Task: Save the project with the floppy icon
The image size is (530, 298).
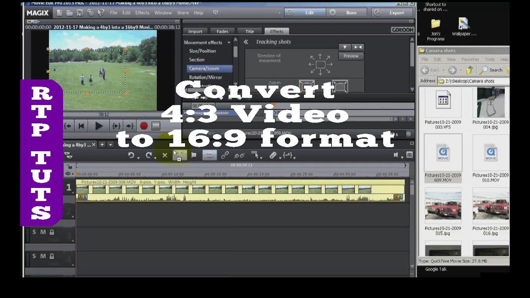Action: click(80, 13)
